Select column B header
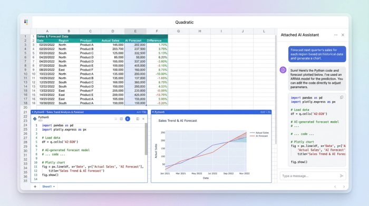This screenshot has height=206, width=369. tap(69, 31)
